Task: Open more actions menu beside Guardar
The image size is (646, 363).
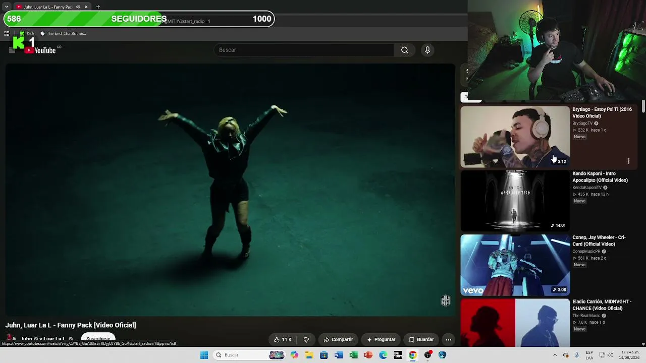Action: tap(448, 340)
